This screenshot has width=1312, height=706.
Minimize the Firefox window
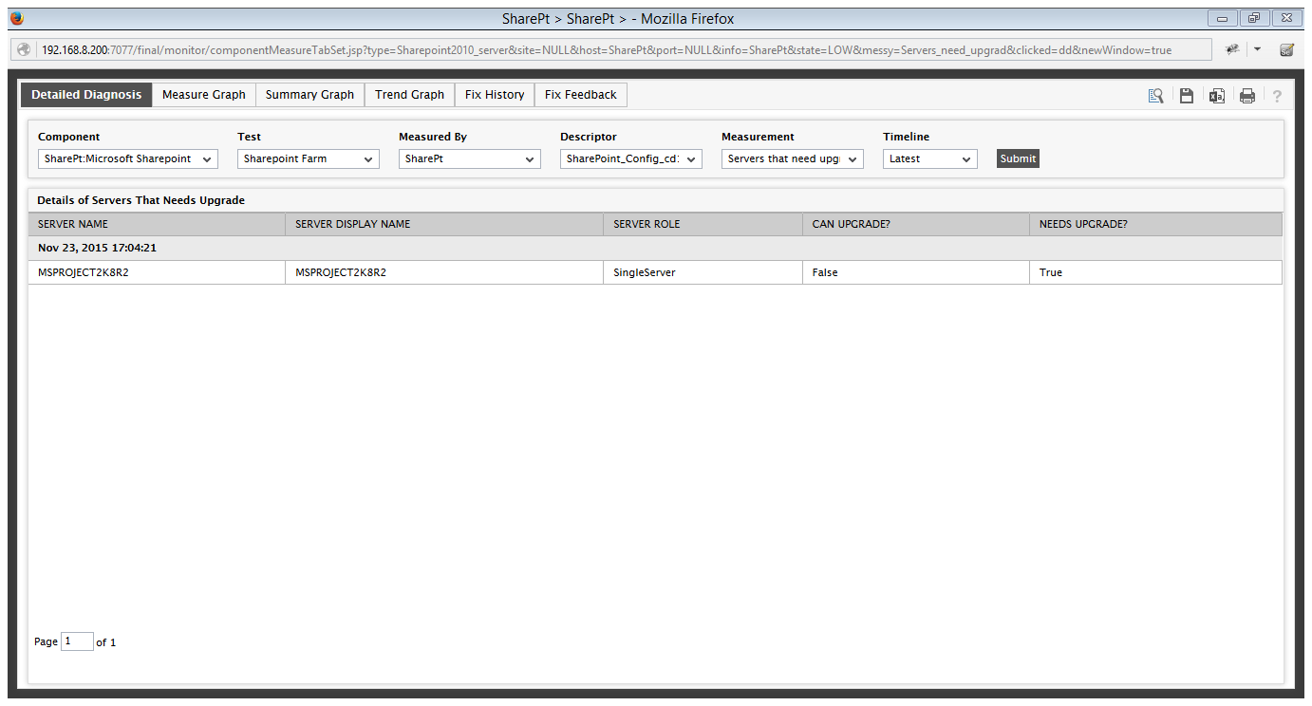click(x=1223, y=18)
